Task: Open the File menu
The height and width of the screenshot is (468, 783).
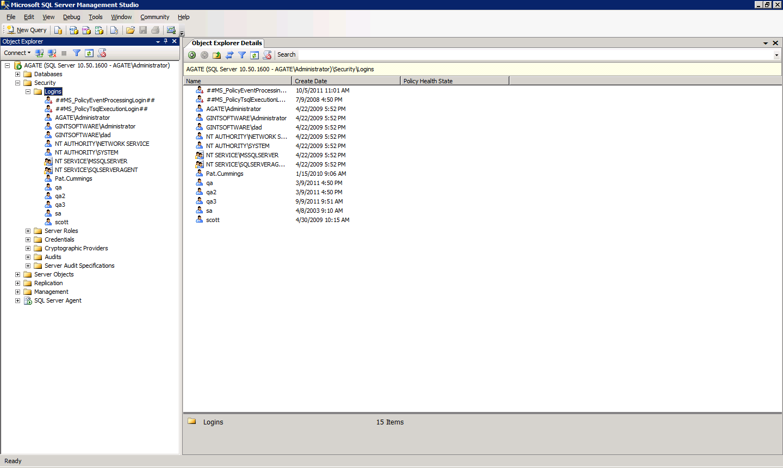Action: (x=11, y=17)
